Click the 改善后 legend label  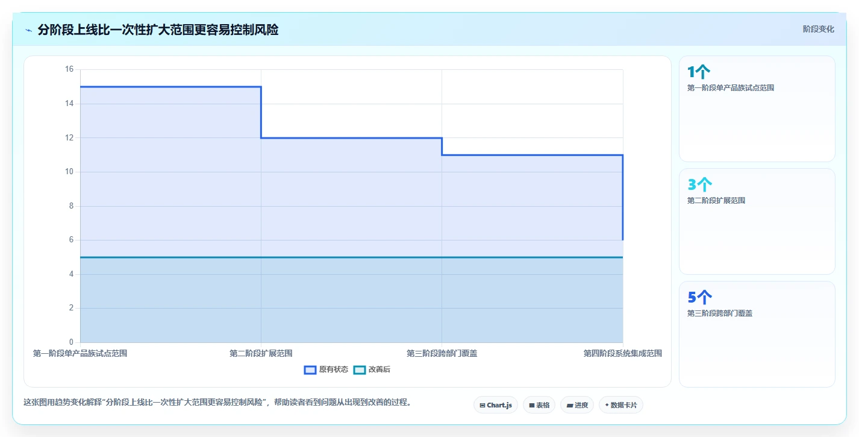pos(380,369)
